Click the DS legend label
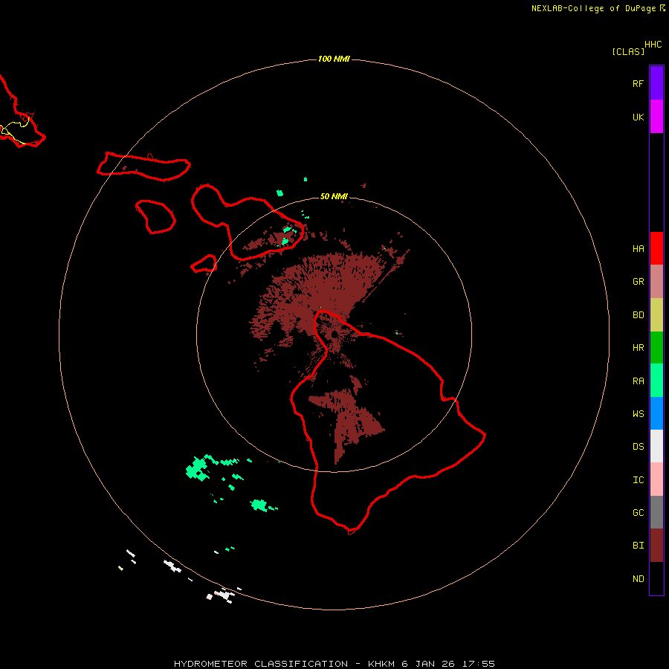The image size is (669, 669). 638,447
